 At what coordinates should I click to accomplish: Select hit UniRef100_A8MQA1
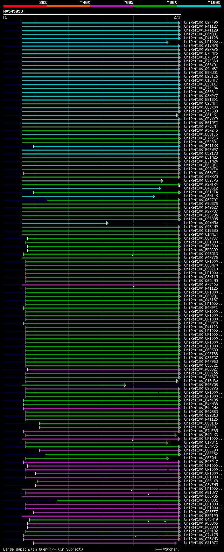tap(201, 34)
